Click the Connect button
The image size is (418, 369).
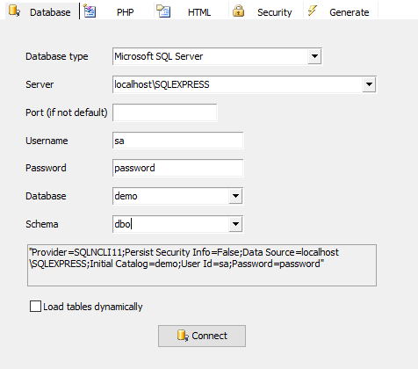202,336
